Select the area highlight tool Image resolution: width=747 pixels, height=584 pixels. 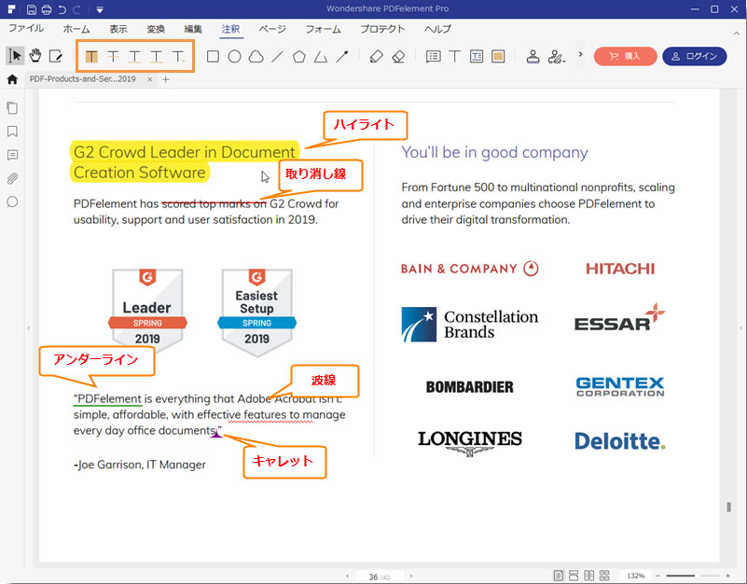[x=498, y=57]
